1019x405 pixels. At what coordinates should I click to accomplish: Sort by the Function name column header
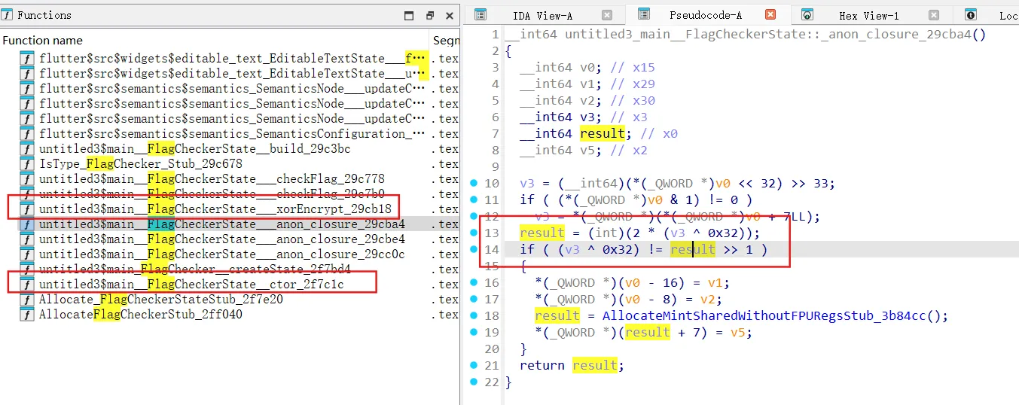(43, 41)
